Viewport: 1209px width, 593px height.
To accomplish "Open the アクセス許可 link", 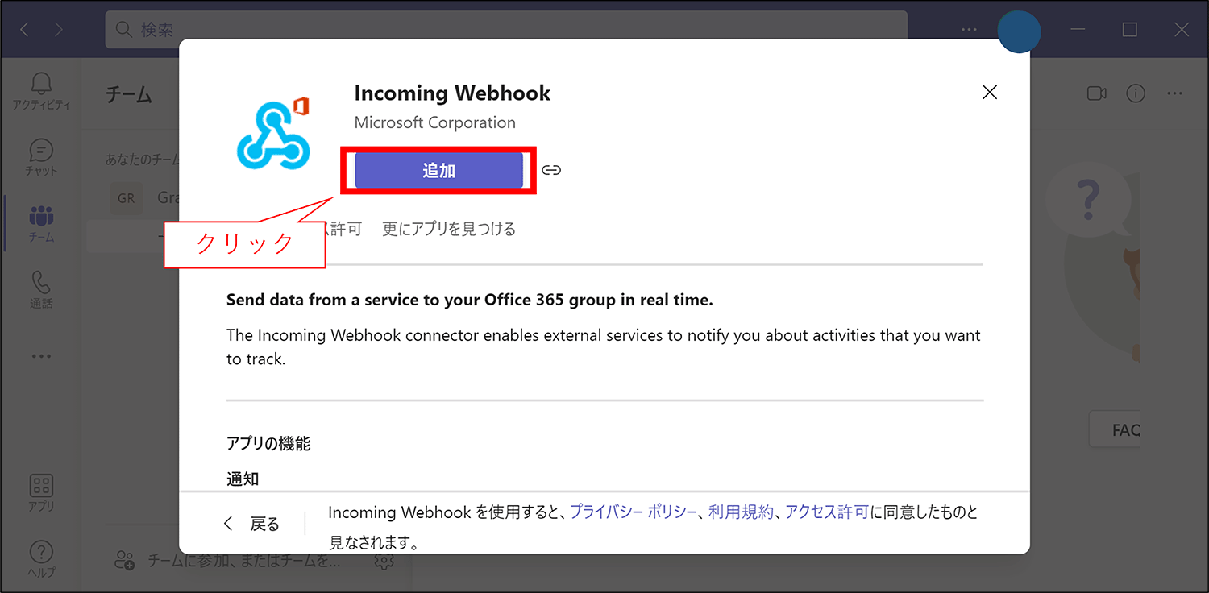I will [x=827, y=512].
